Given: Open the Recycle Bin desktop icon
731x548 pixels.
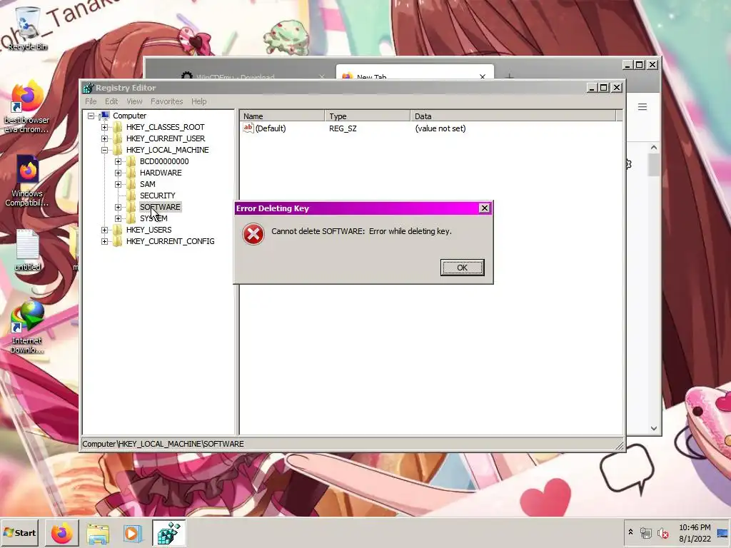Looking at the screenshot, I should point(28,28).
